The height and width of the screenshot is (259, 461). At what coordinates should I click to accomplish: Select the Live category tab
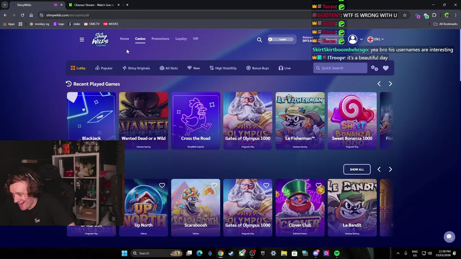[x=284, y=68]
